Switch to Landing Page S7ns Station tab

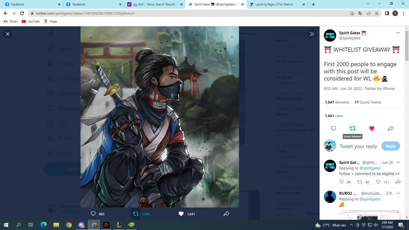pos(277,4)
